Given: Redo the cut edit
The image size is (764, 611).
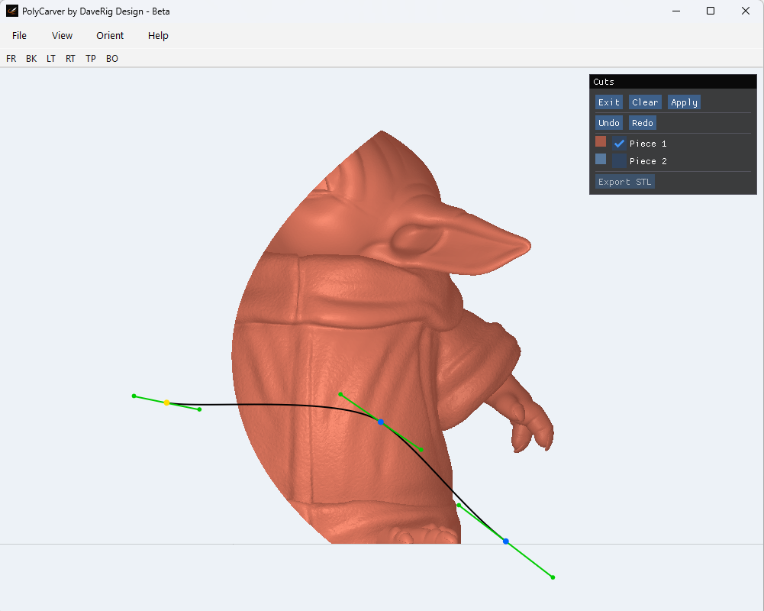Looking at the screenshot, I should [x=642, y=123].
